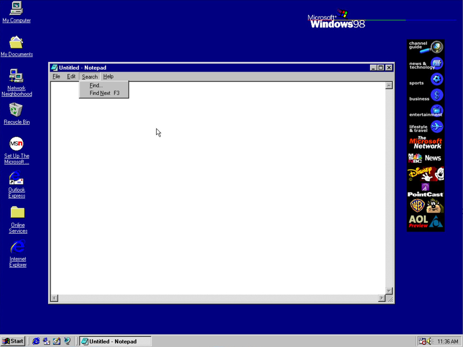The image size is (463, 347).
Task: Click vertical scrollbar down arrow
Action: coord(389,291)
